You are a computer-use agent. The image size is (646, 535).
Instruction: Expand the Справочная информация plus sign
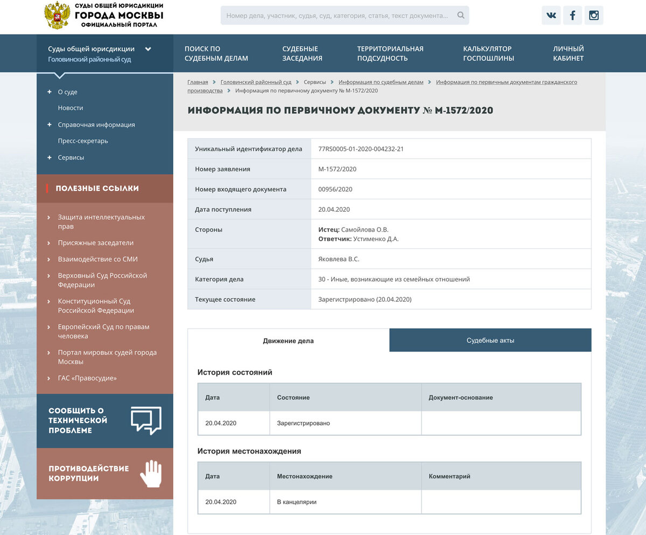coord(50,124)
